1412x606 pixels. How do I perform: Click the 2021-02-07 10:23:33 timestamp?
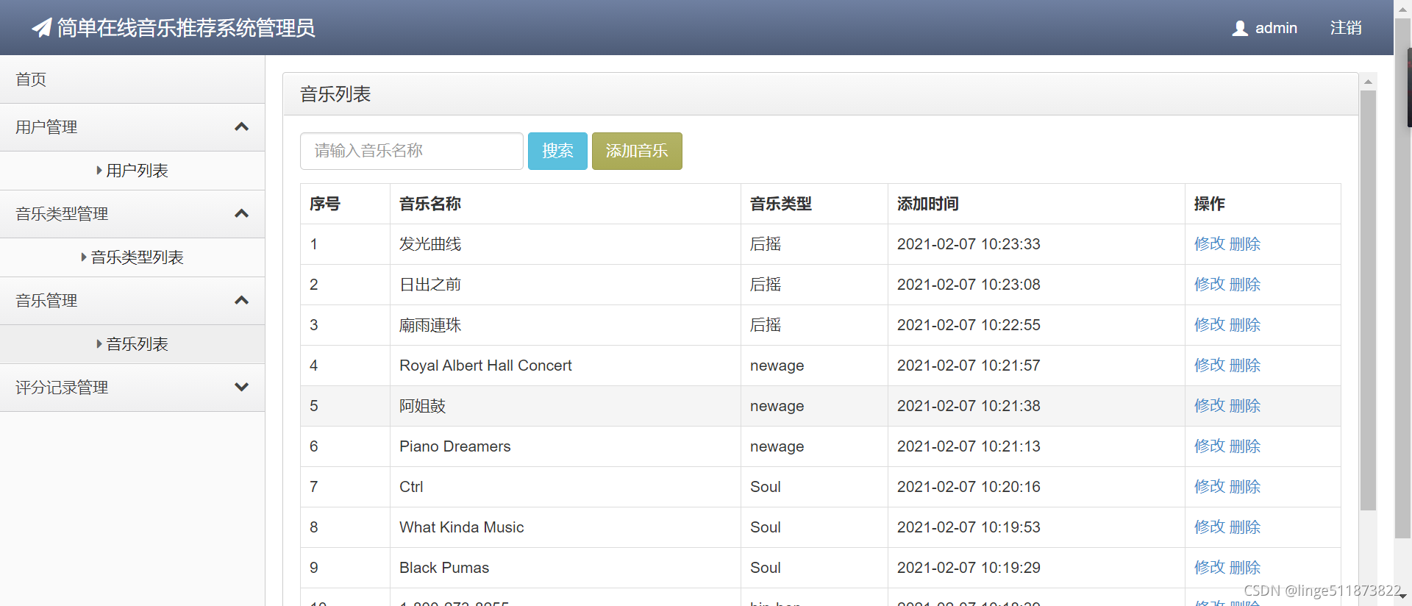(969, 244)
